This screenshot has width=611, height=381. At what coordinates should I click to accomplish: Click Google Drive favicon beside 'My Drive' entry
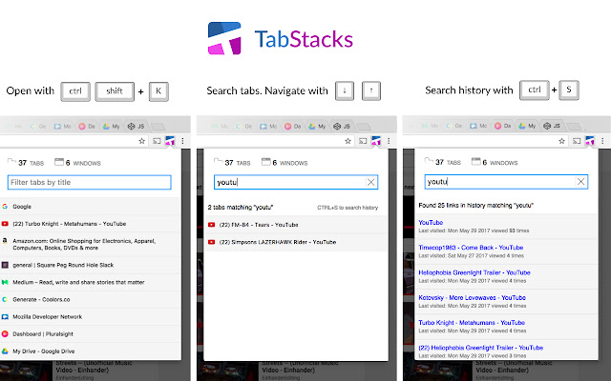click(5, 351)
